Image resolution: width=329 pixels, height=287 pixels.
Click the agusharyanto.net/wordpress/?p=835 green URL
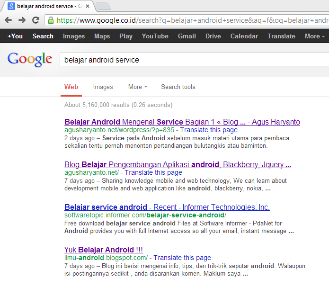(119, 130)
